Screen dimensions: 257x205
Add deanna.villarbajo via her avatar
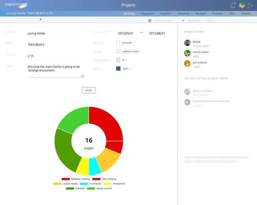(187, 92)
